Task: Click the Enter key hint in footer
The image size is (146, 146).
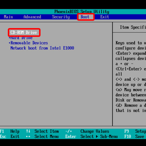Action: 71,136
